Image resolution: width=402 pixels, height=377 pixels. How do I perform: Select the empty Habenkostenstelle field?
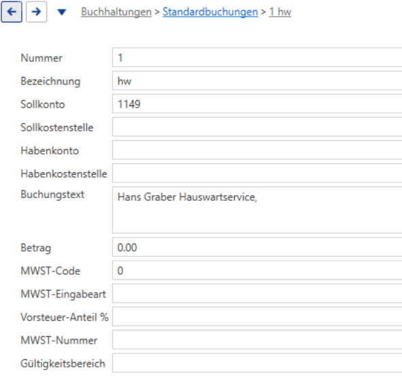coord(257,173)
